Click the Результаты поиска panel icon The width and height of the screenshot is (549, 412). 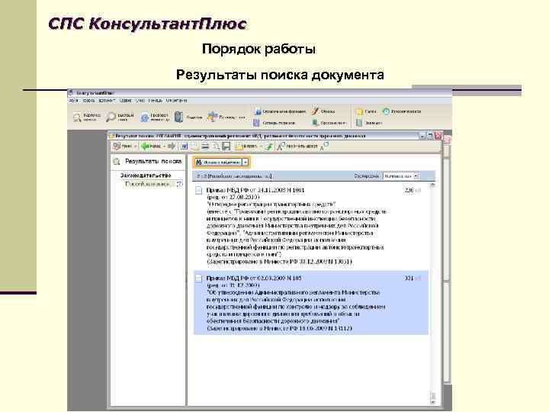click(x=116, y=162)
